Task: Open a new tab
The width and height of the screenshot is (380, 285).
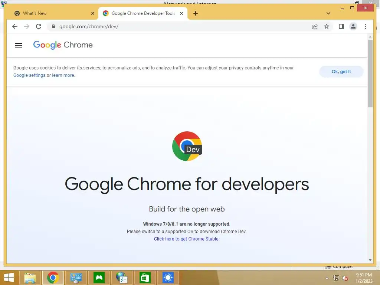Action: [196, 13]
